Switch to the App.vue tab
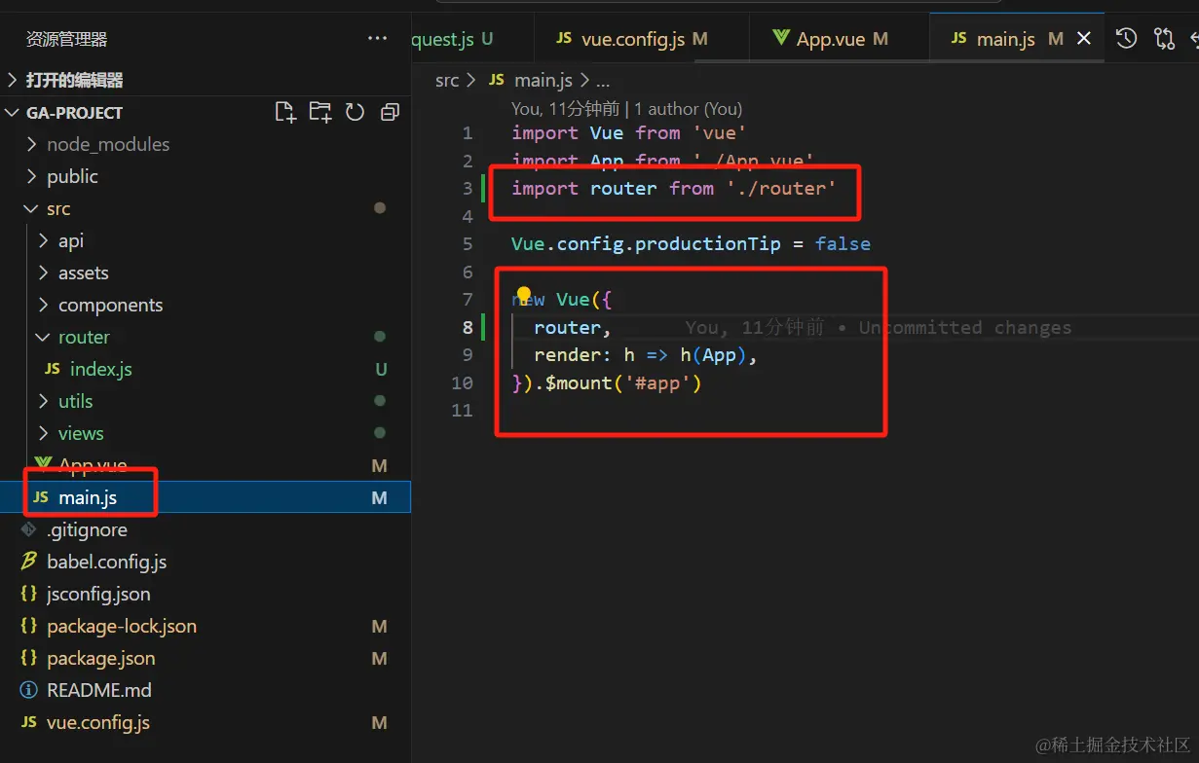The image size is (1199, 763). point(830,39)
